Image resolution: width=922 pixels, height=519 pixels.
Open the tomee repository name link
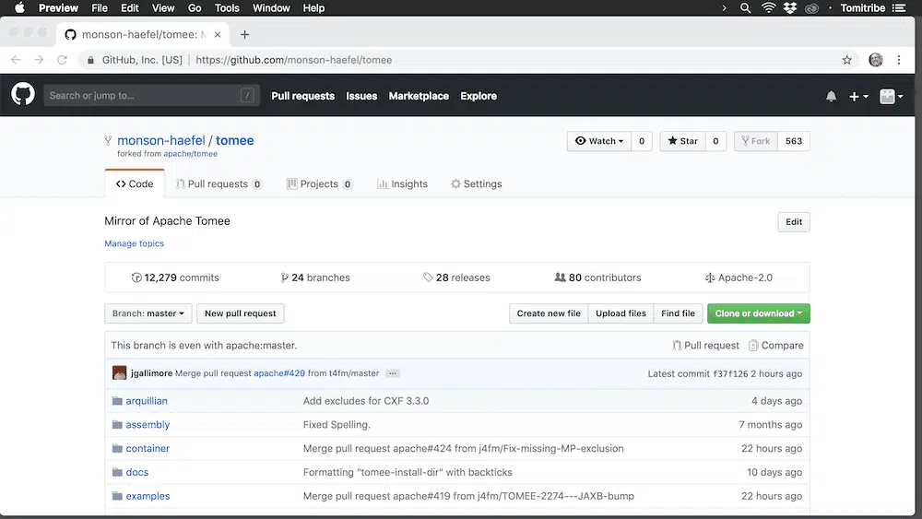tap(234, 140)
